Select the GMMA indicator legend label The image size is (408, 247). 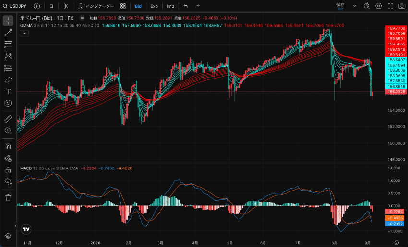26,26
